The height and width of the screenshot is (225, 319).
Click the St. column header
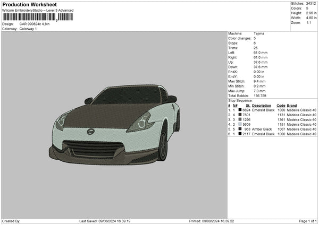point(248,105)
